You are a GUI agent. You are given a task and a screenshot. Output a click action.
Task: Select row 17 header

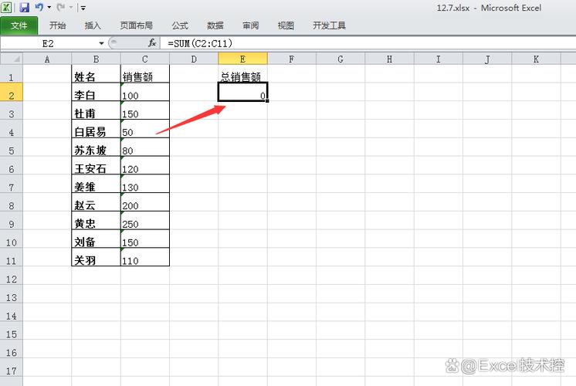(x=12, y=367)
